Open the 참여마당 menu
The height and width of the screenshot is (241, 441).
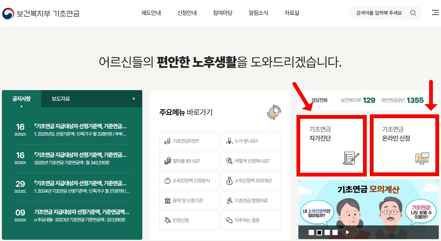tap(223, 13)
